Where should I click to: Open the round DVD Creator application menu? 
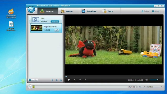[31, 10]
